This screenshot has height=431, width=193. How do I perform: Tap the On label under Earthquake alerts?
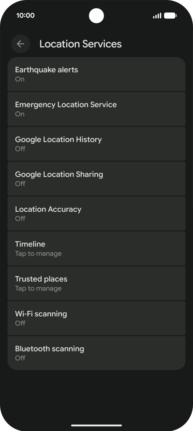(19, 79)
